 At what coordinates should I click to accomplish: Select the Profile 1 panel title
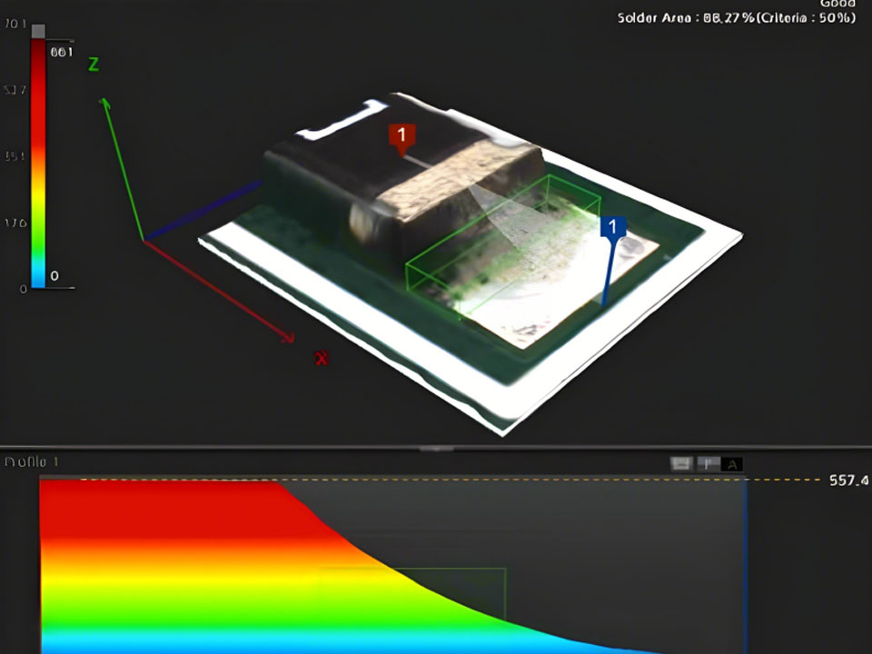tap(32, 462)
